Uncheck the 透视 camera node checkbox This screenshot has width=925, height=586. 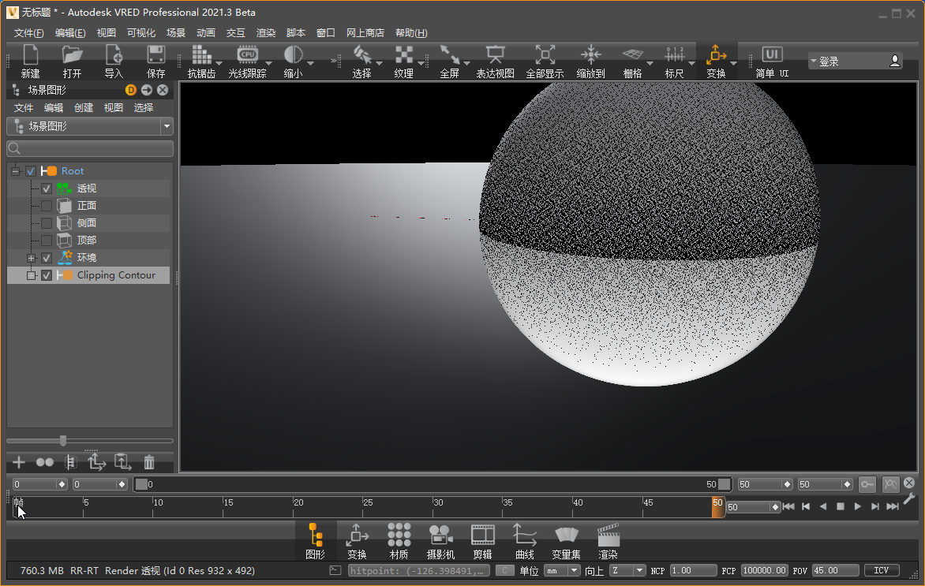pyautogui.click(x=47, y=188)
